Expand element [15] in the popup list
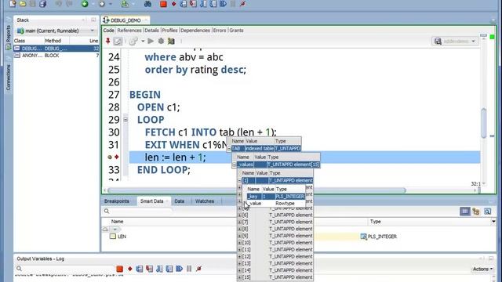 tap(239, 277)
